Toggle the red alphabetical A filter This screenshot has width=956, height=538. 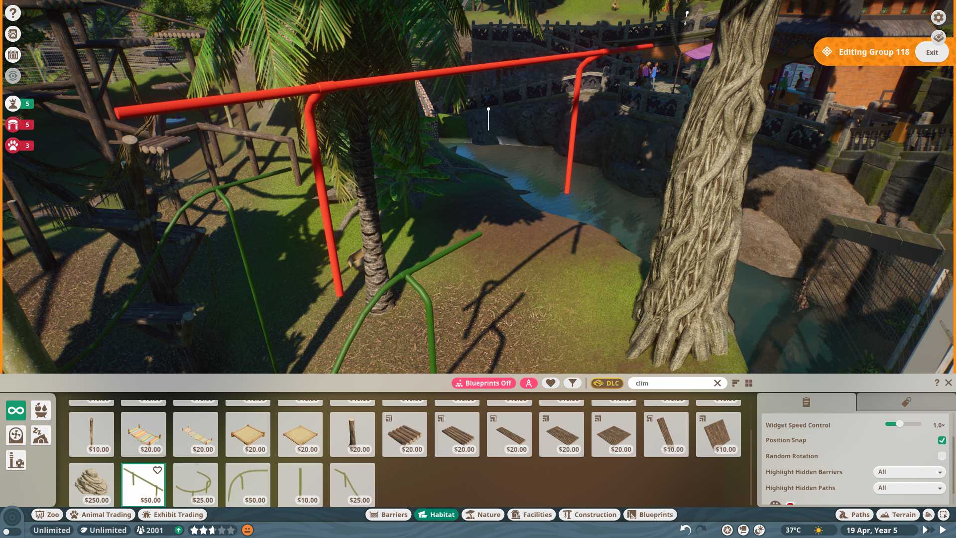click(528, 383)
